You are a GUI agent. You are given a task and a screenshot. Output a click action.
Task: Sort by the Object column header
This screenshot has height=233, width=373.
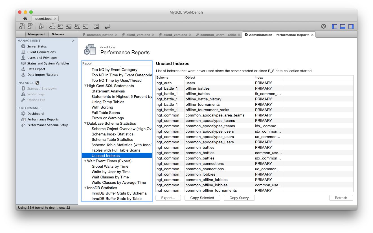click(x=219, y=77)
